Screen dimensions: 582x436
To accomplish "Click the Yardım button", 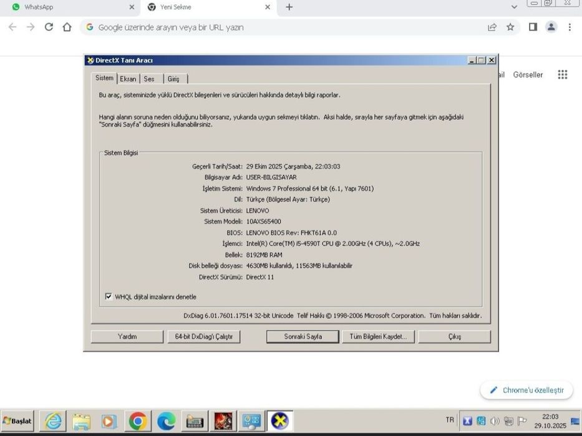I will [x=127, y=336].
